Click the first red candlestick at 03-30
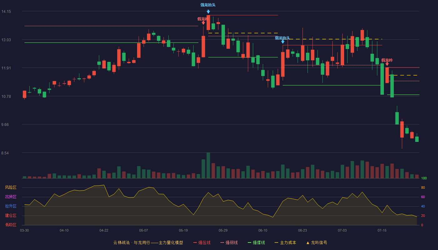 click(x=24, y=94)
